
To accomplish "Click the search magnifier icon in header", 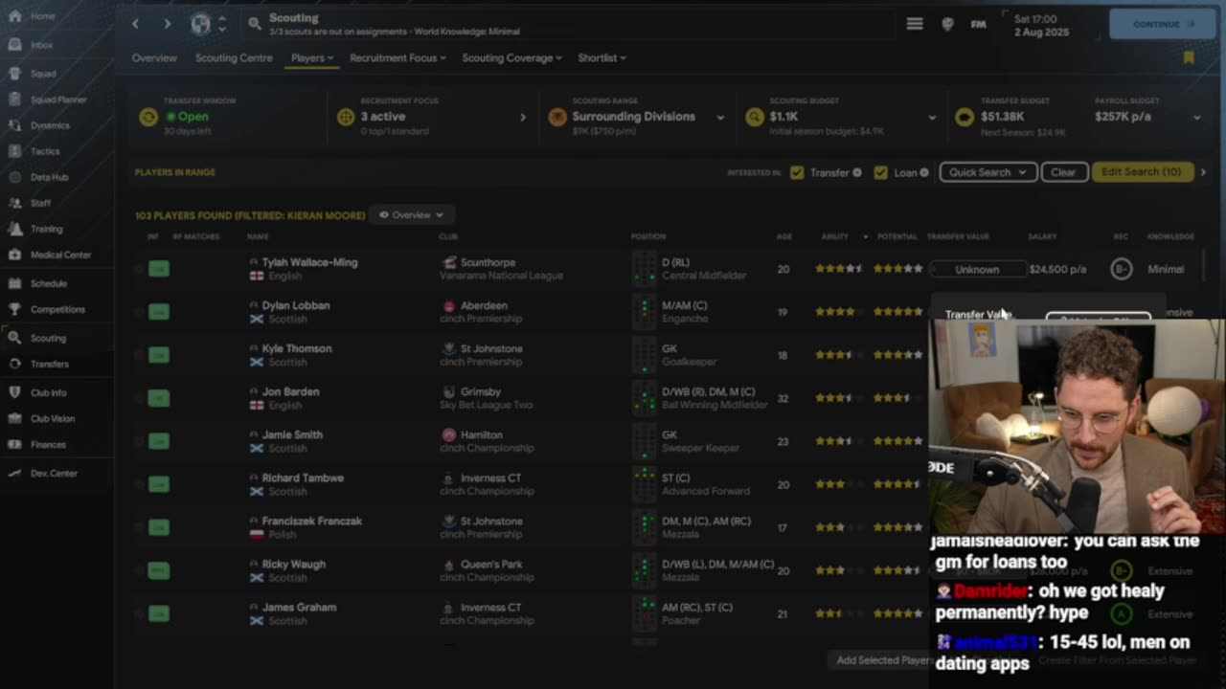I will (254, 24).
